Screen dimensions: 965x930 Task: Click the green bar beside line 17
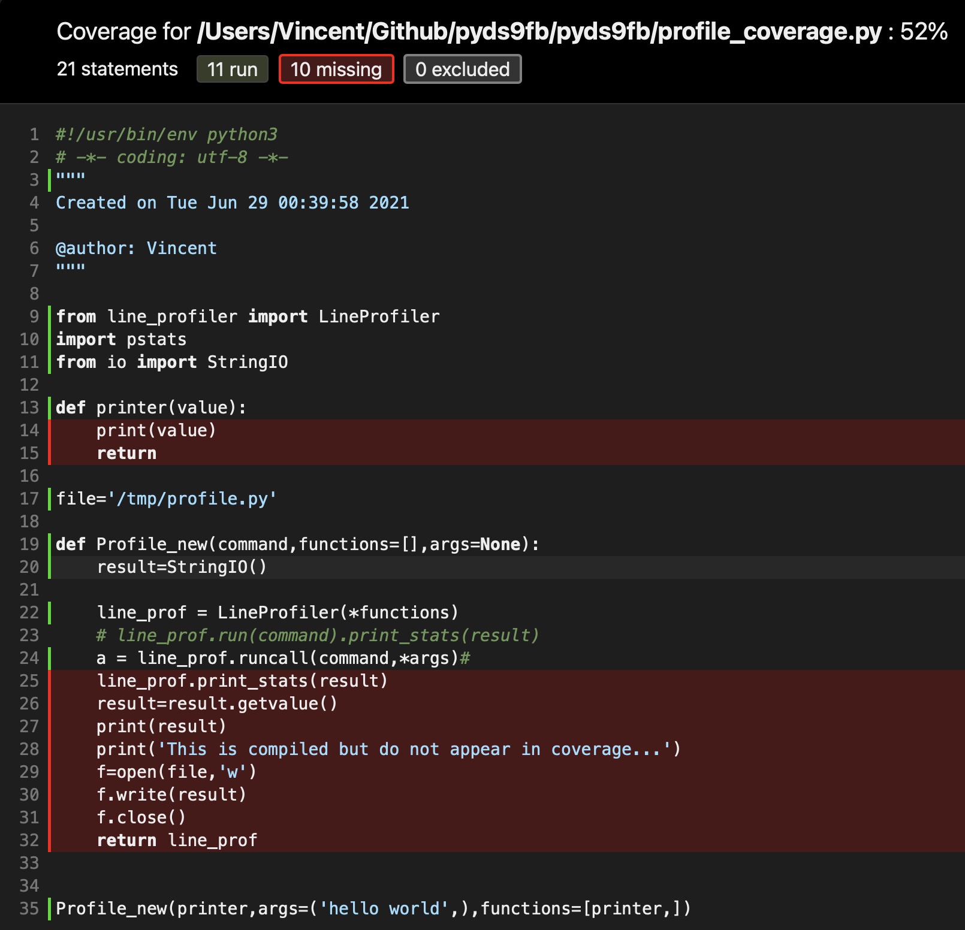(49, 499)
